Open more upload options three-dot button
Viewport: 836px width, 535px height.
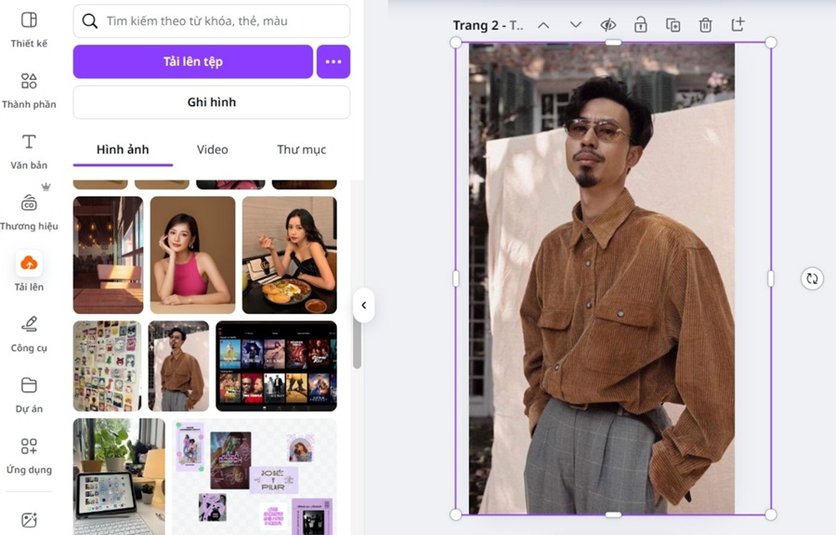click(x=333, y=61)
